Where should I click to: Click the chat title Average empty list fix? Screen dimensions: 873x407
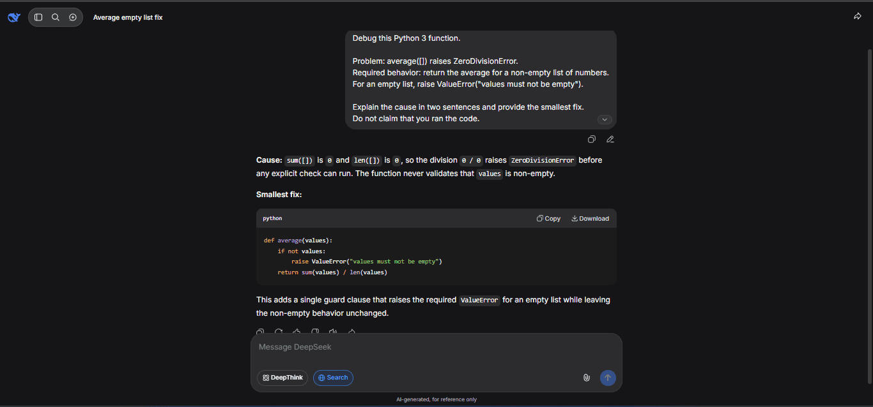[x=128, y=17]
